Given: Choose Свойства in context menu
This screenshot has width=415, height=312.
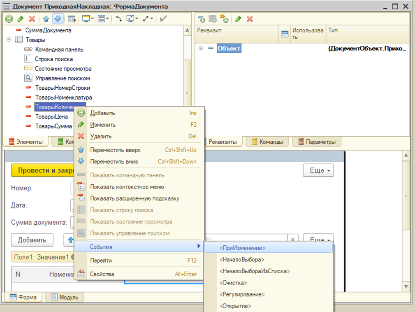Looking at the screenshot, I should (139, 274).
